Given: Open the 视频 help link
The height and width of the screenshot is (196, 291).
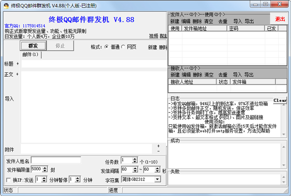Looking at the screenshot, I should coord(154,36).
